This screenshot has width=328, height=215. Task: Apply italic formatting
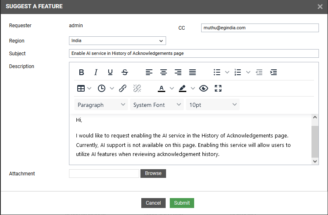click(96, 72)
